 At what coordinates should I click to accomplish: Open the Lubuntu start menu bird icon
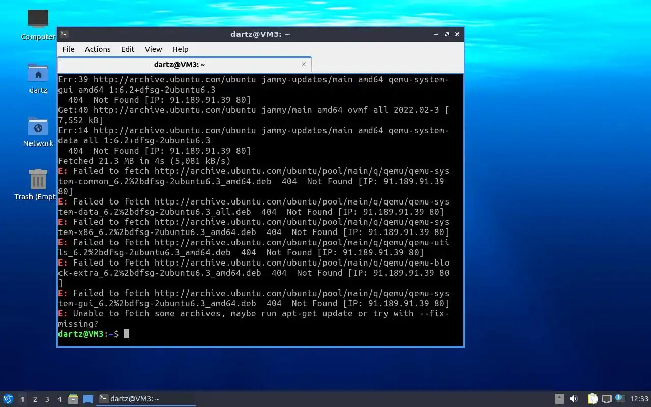click(x=8, y=399)
